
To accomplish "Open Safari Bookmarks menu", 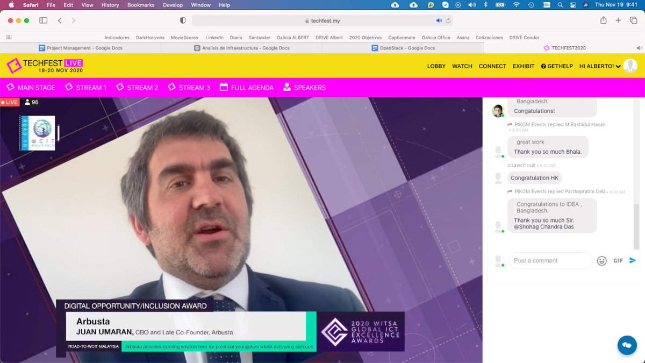I will (140, 5).
